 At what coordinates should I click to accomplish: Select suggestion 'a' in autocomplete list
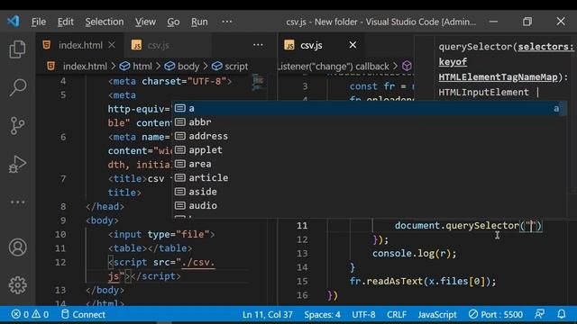369,108
